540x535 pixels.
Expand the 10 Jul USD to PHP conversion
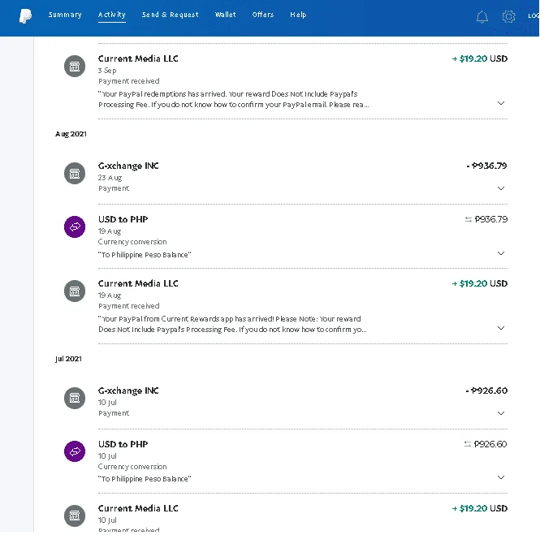[x=501, y=477]
